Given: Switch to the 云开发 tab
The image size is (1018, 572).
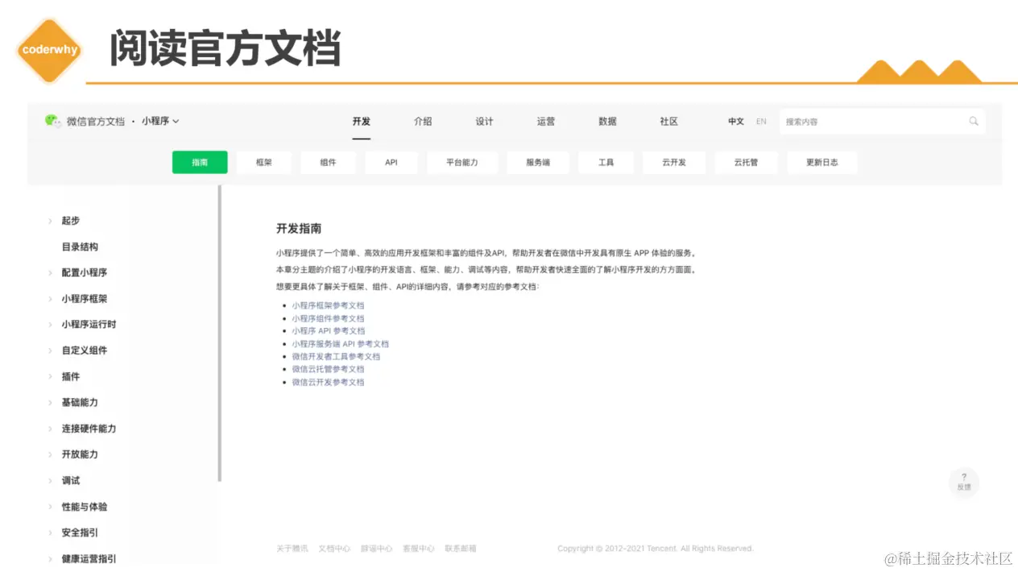Looking at the screenshot, I should (674, 162).
